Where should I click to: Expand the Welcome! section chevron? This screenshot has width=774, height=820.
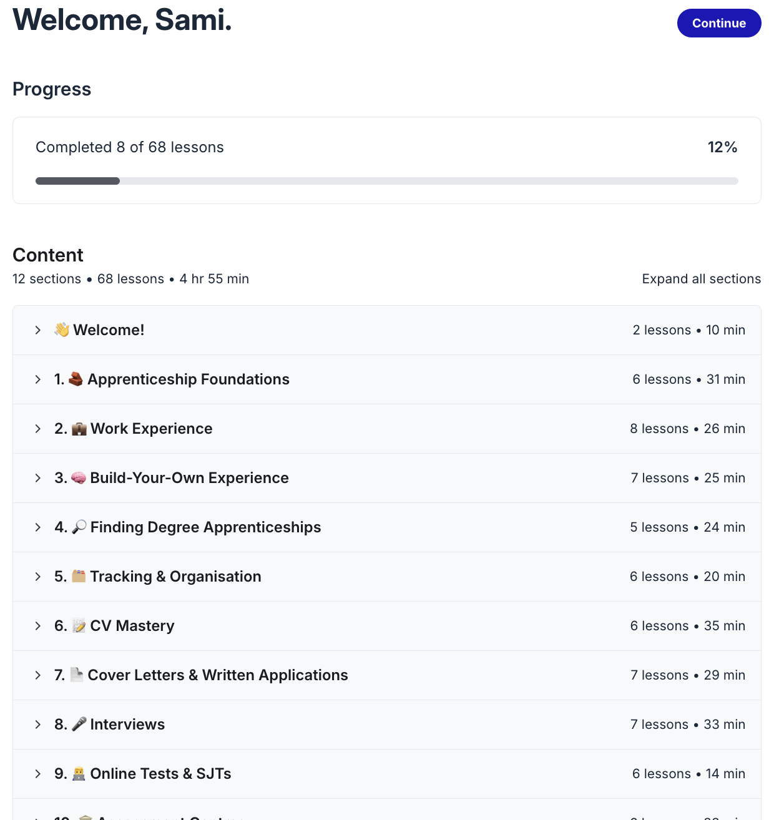click(x=38, y=330)
